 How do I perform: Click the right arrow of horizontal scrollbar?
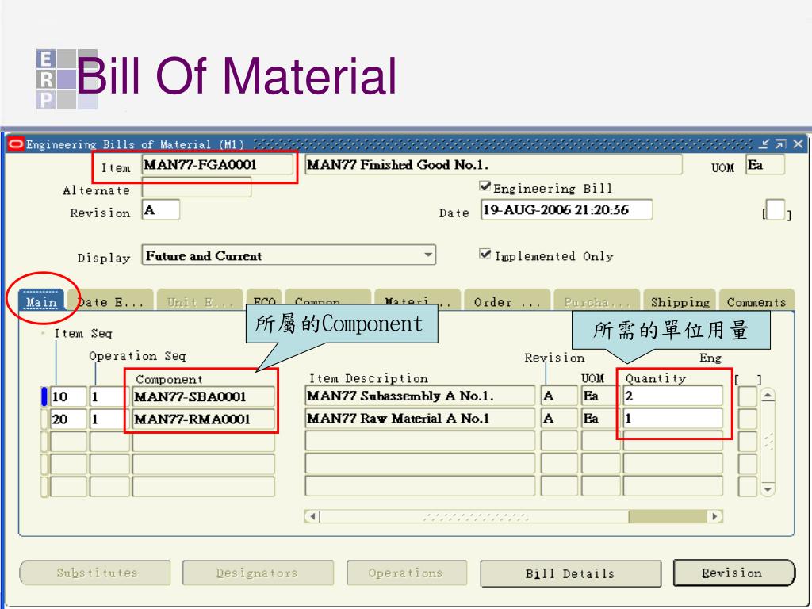(x=715, y=515)
